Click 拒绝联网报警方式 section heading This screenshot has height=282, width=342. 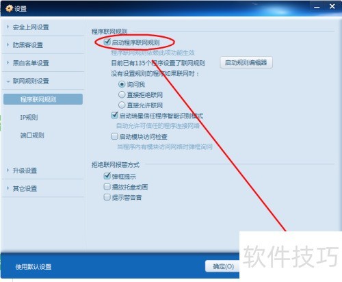(116, 165)
